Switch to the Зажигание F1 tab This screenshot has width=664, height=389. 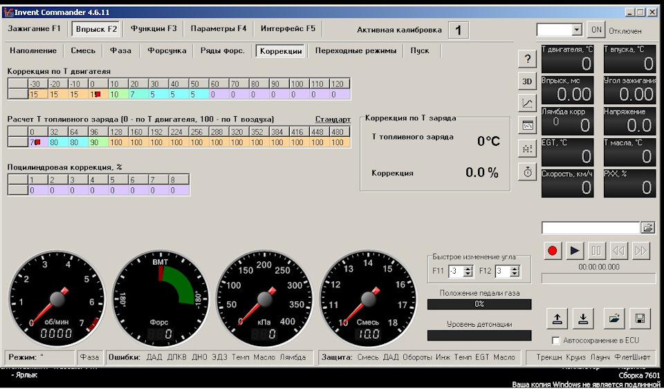(35, 29)
